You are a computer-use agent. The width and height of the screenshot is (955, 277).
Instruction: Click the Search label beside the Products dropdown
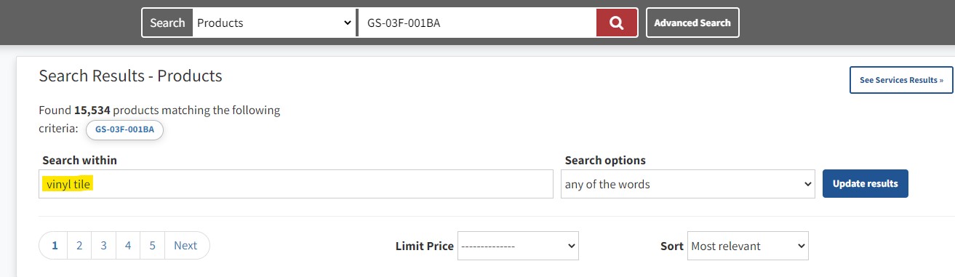(167, 23)
